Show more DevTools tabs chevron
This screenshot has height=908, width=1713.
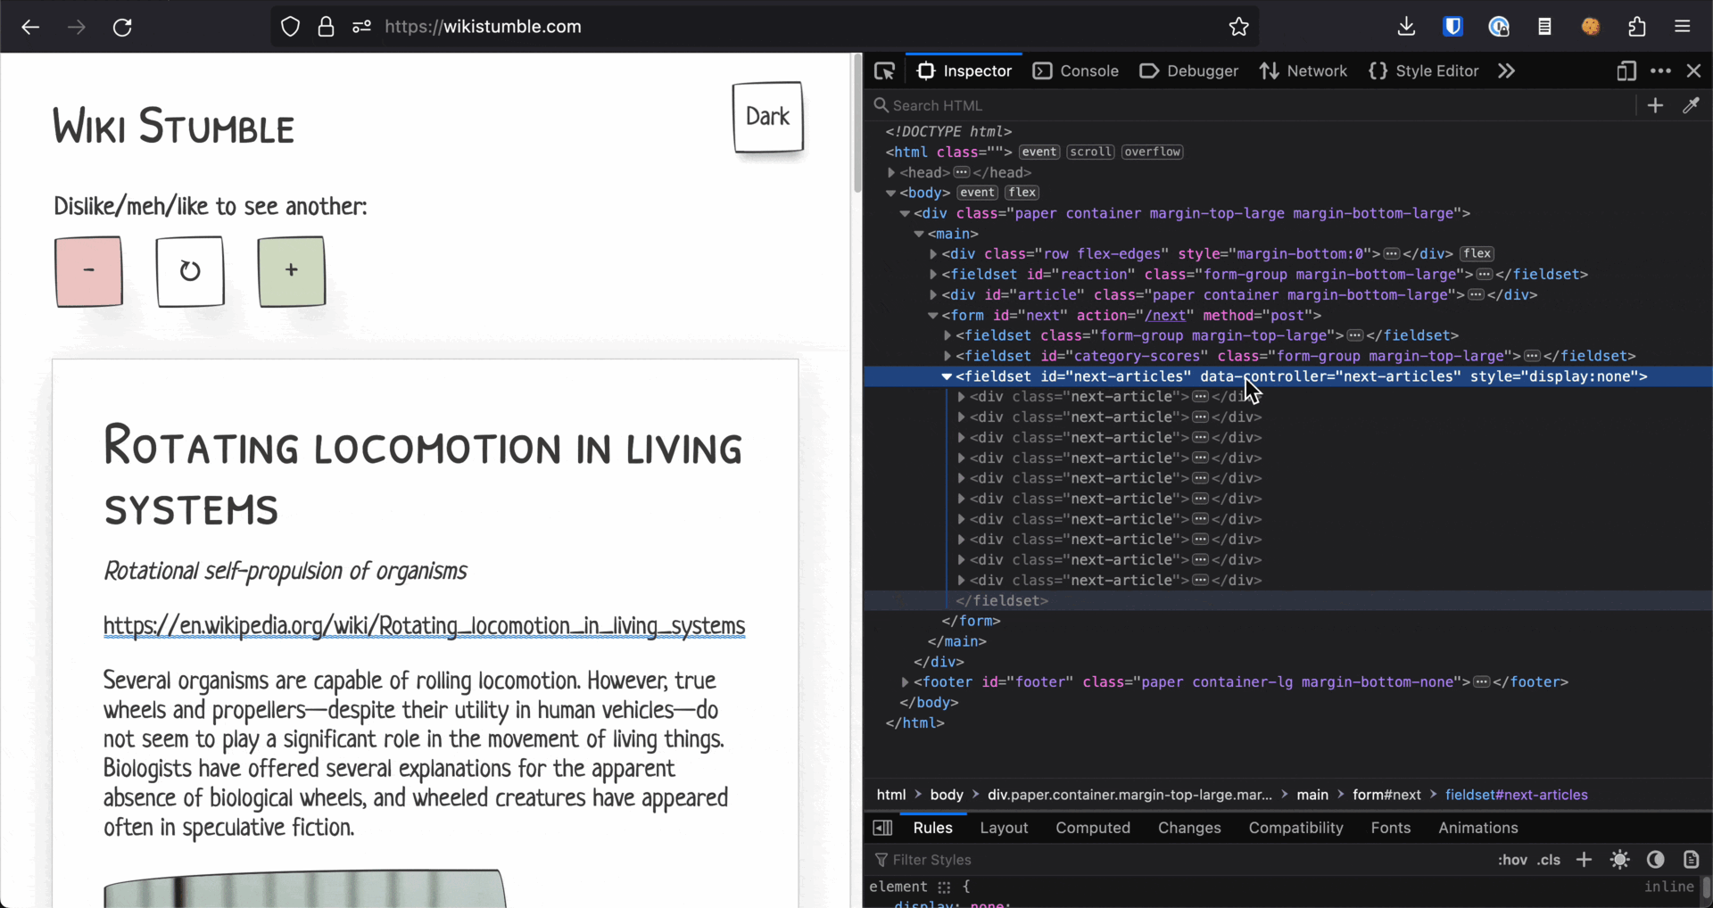point(1506,71)
